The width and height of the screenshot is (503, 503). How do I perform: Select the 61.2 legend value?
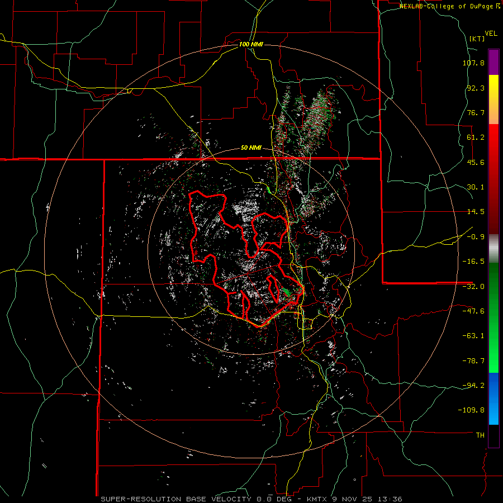click(476, 137)
